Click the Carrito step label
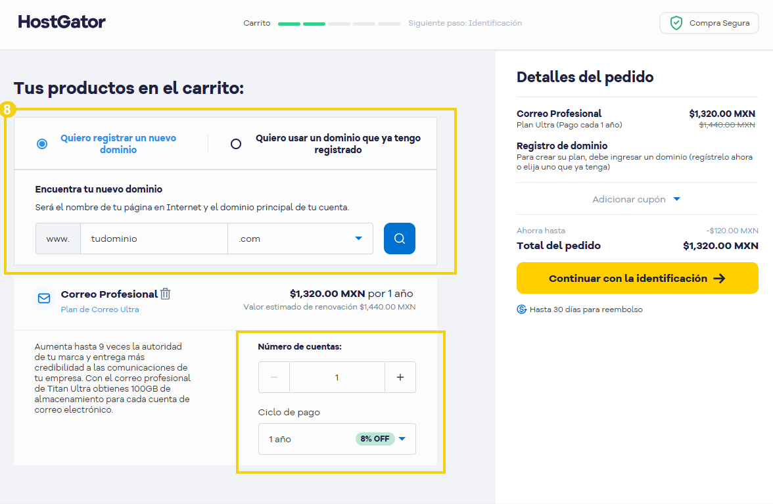 tap(257, 23)
